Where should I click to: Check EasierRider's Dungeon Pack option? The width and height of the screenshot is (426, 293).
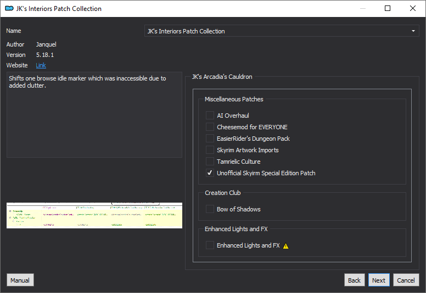pyautogui.click(x=210, y=138)
